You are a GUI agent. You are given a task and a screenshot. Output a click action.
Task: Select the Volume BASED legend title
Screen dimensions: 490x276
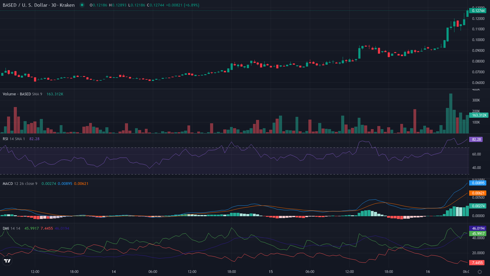click(x=17, y=94)
